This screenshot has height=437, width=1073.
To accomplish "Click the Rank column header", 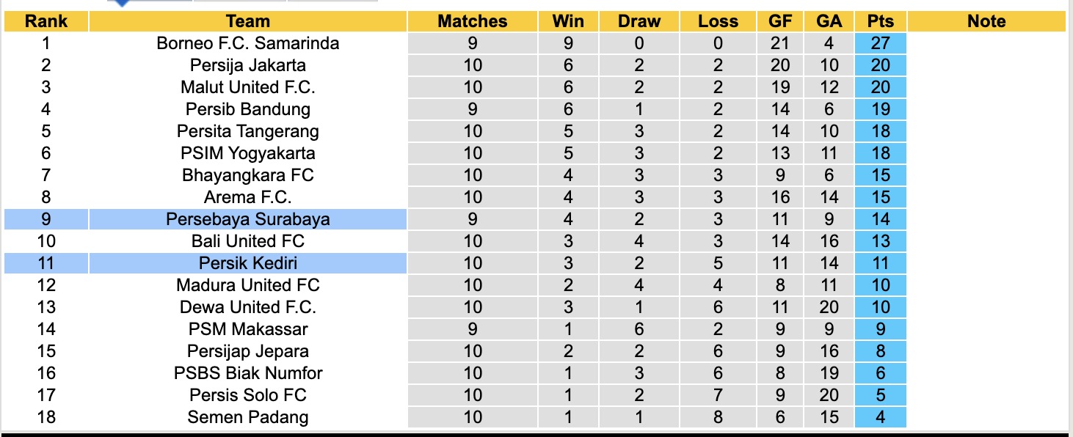I will click(x=46, y=21).
